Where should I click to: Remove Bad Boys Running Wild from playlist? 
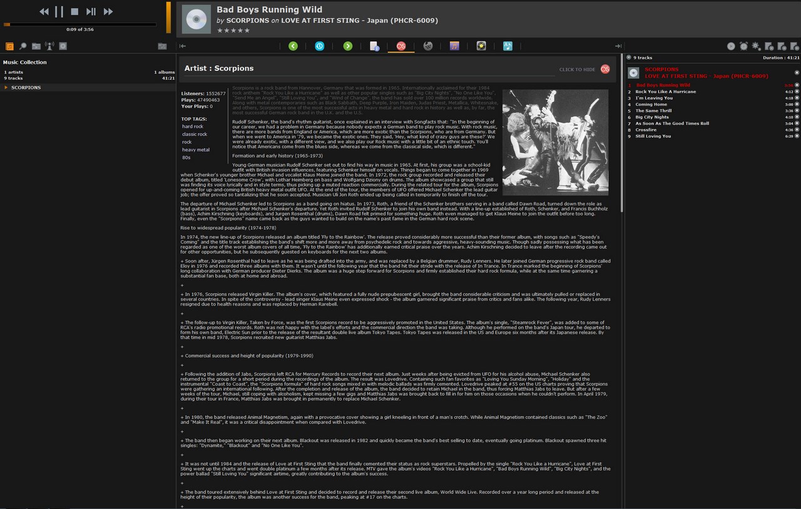[797, 85]
